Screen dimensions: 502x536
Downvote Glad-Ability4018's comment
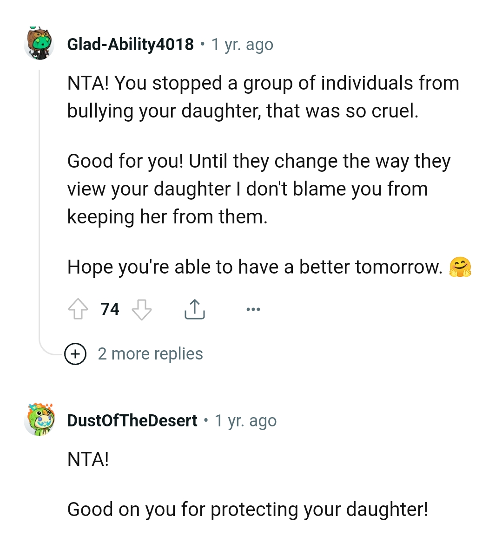pyautogui.click(x=142, y=309)
